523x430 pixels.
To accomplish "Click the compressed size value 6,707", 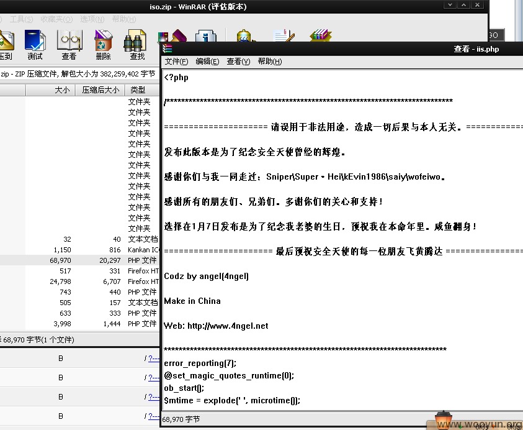I will [x=112, y=281].
